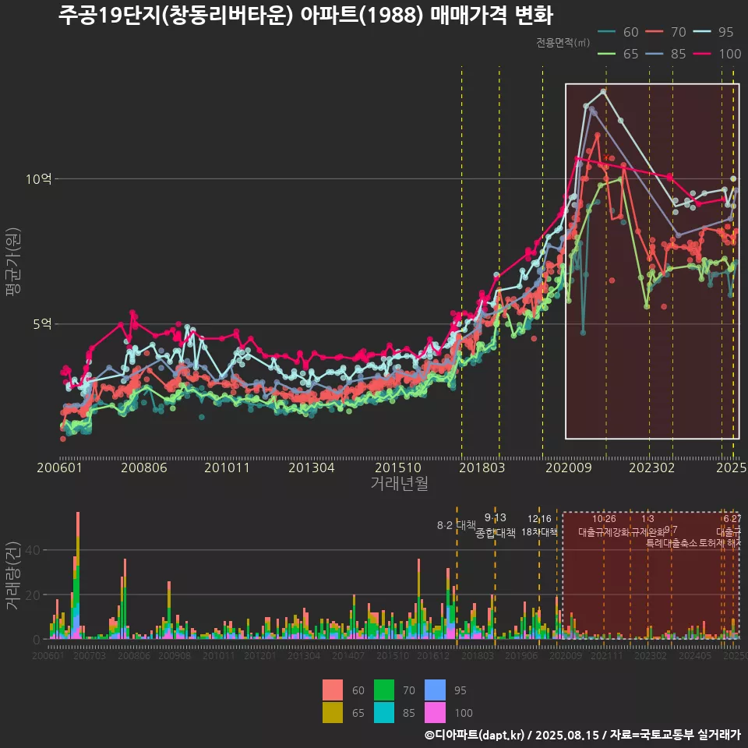Click 201011 on the price chart x-axis
The image size is (748, 748).
pos(227,467)
